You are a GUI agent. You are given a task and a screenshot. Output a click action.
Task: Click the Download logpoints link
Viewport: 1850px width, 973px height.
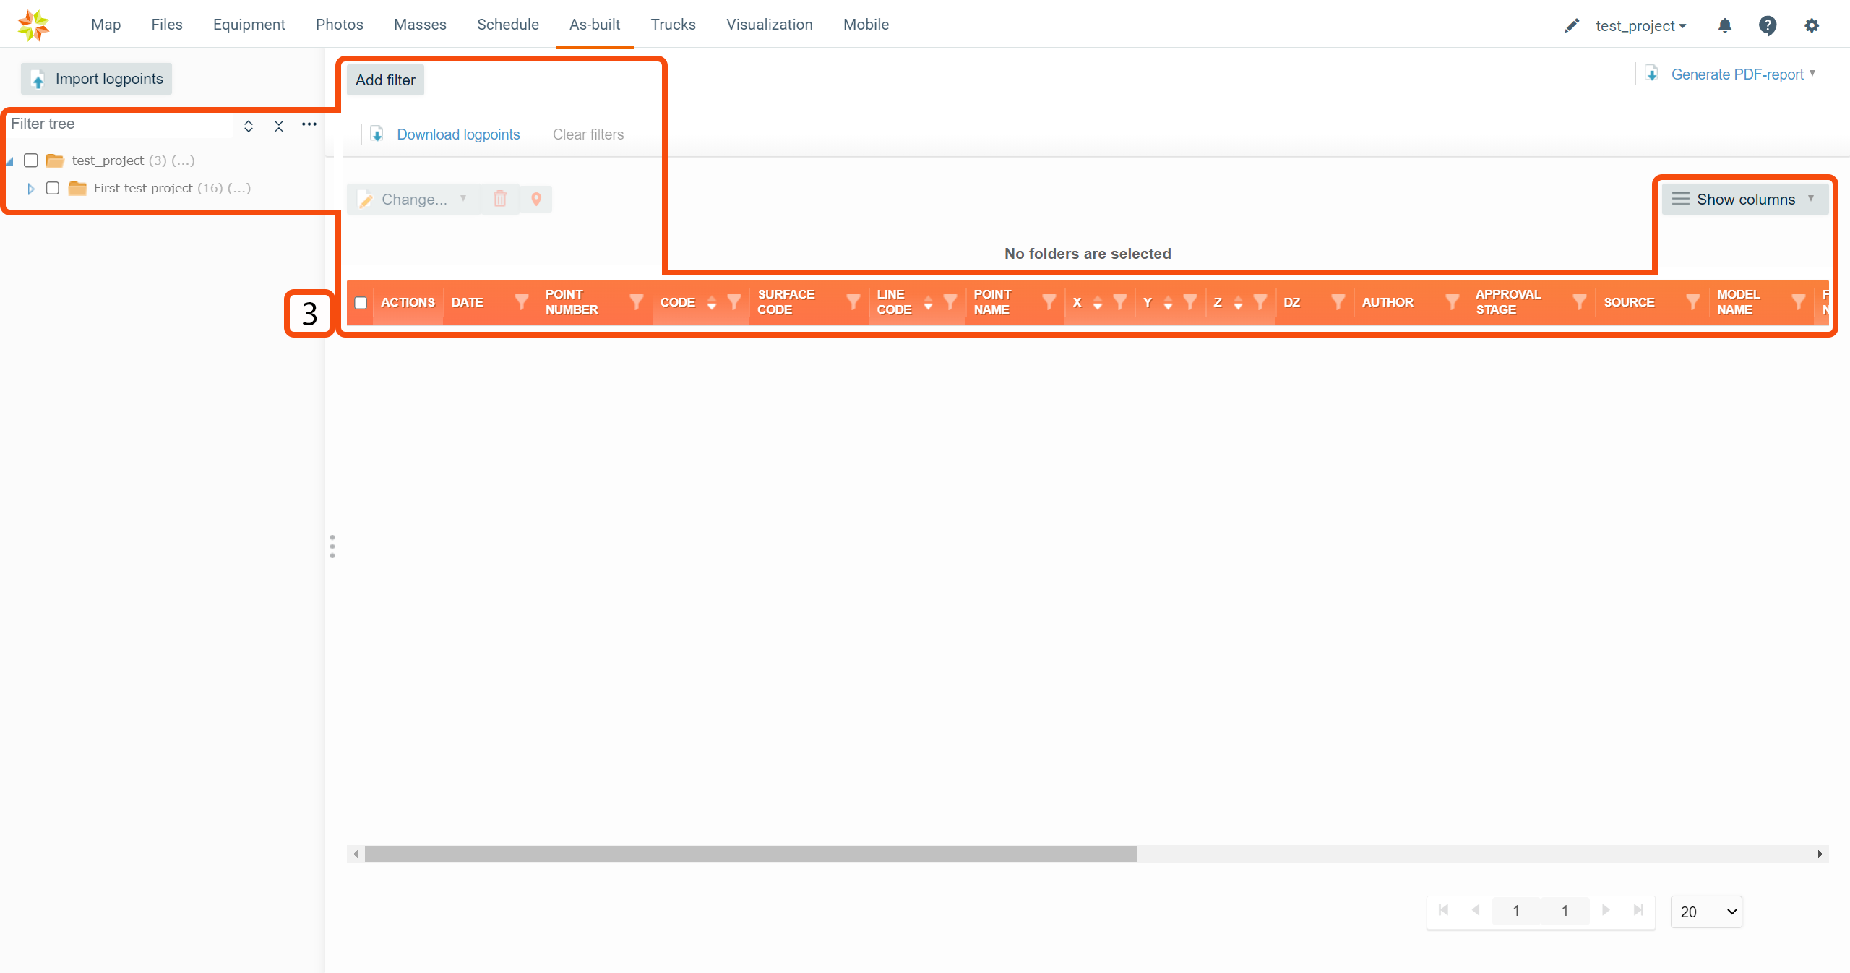click(458, 134)
